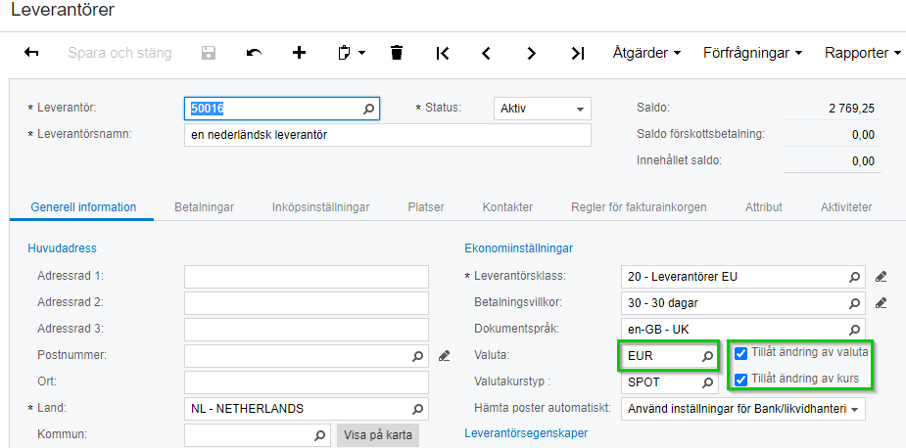
Task: Add a new supplier with plus icon
Action: (299, 53)
